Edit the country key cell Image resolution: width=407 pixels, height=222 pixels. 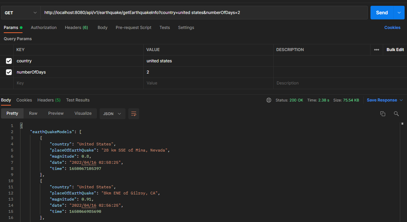click(78, 61)
